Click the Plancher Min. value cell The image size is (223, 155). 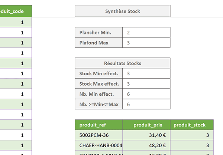pyautogui.click(x=146, y=32)
